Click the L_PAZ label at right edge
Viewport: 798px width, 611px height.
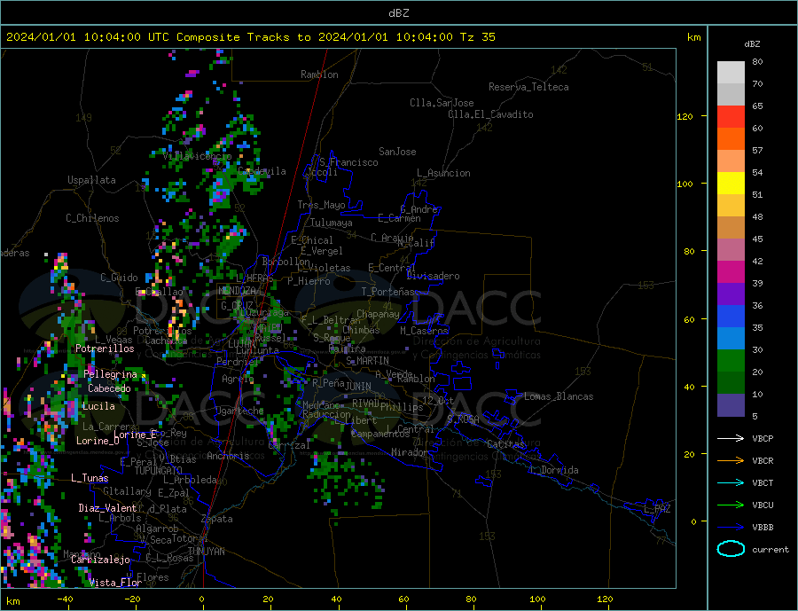[x=657, y=509]
